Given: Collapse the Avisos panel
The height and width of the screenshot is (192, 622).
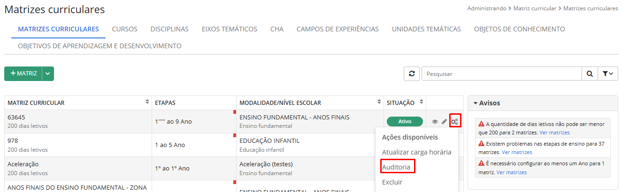Looking at the screenshot, I should click(x=487, y=103).
